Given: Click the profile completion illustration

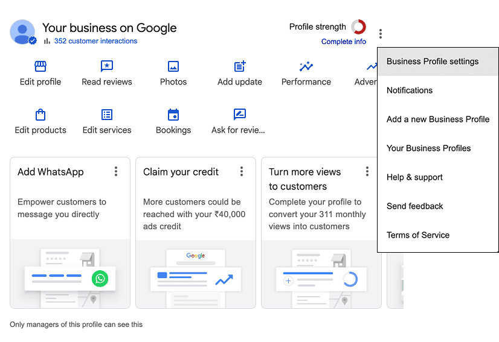Looking at the screenshot, I should pos(321,274).
